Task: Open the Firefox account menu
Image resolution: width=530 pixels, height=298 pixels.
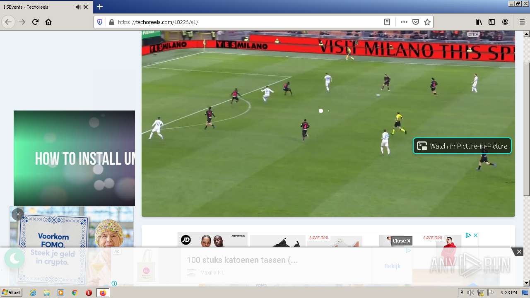Action: 505,22
